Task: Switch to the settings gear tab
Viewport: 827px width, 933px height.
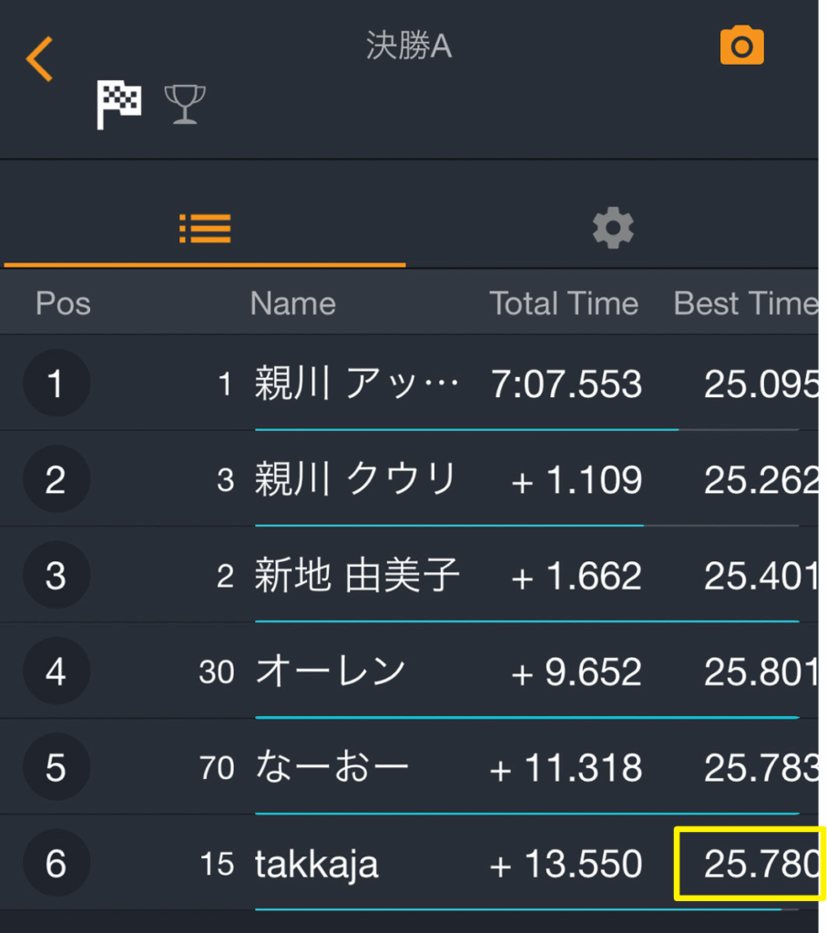Action: (x=613, y=228)
